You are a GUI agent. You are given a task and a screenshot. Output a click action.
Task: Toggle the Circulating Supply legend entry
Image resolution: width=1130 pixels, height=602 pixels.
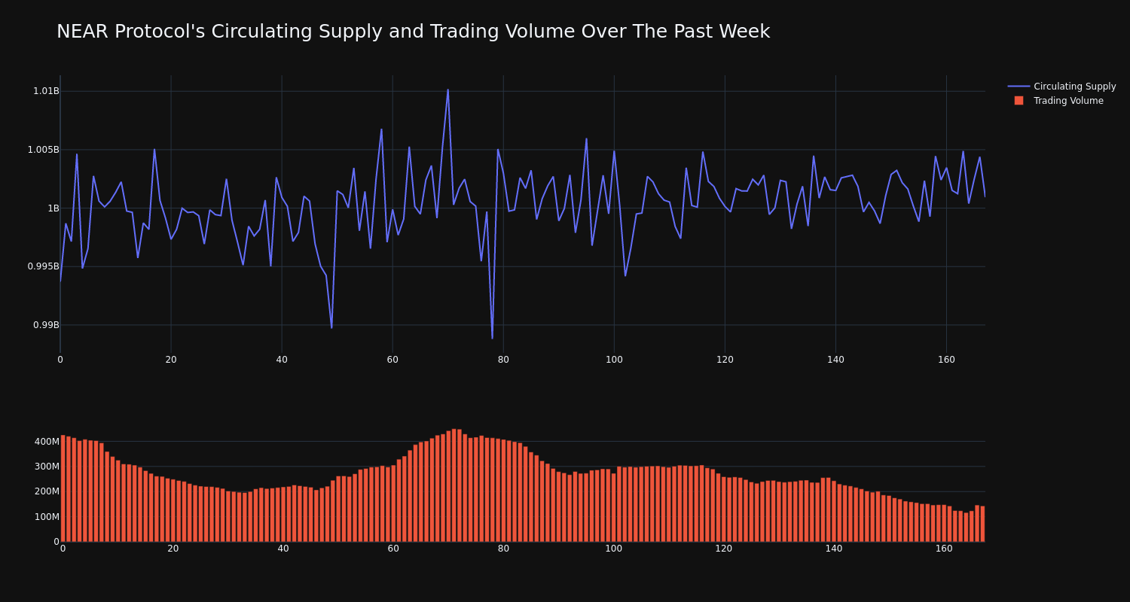(1061, 87)
